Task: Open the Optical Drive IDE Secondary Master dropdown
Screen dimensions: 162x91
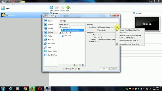Action: [106, 27]
